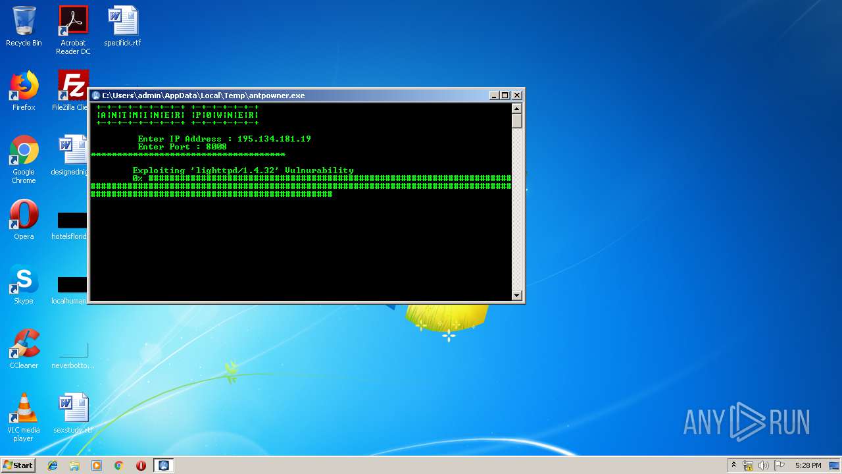Click the IP address 195.134.181.19 text
This screenshot has height=474, width=842.
pos(274,139)
